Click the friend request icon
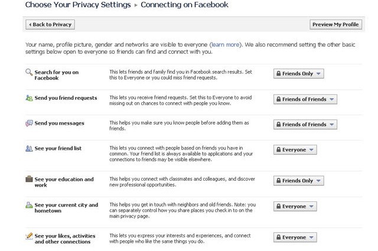Viewport: 378px width, 251px height. click(x=29, y=98)
